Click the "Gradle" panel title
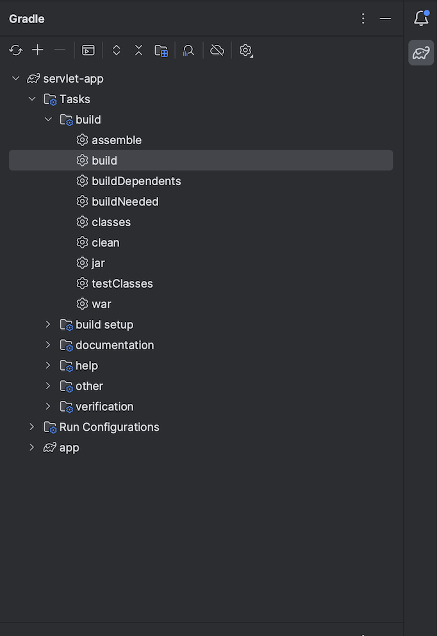Image resolution: width=437 pixels, height=636 pixels. click(27, 19)
